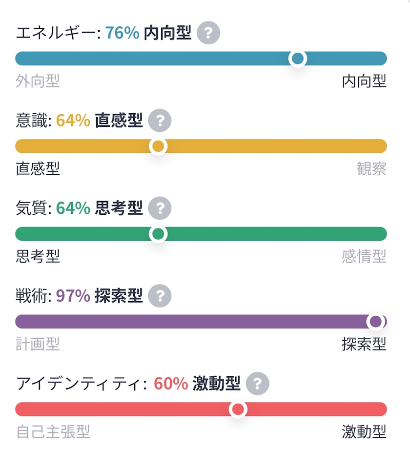
Task: Click the purple 戦術 slider knob
Action: (375, 322)
